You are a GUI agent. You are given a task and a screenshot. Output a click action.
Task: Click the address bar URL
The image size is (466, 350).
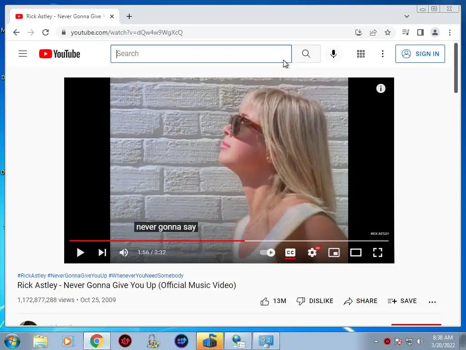pos(127,32)
